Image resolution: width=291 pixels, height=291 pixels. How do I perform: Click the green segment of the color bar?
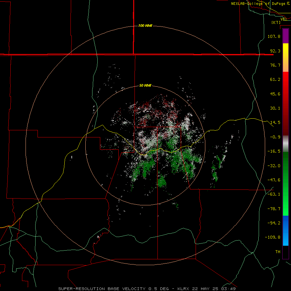(286, 184)
